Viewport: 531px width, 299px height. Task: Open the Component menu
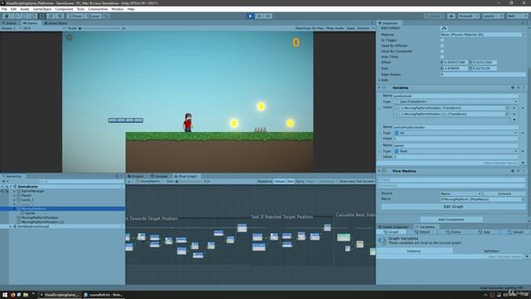[x=64, y=9]
